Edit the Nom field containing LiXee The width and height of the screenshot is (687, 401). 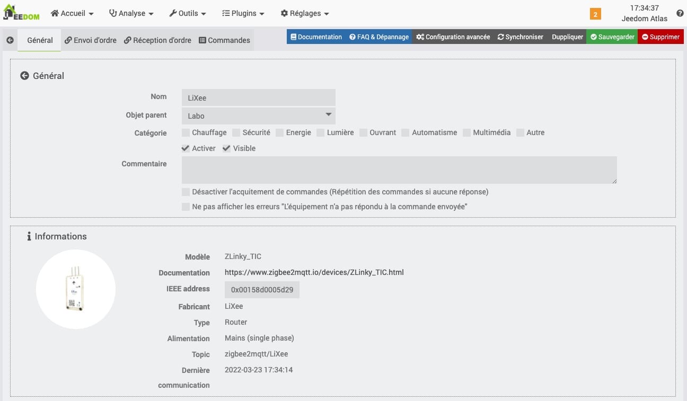coord(259,97)
